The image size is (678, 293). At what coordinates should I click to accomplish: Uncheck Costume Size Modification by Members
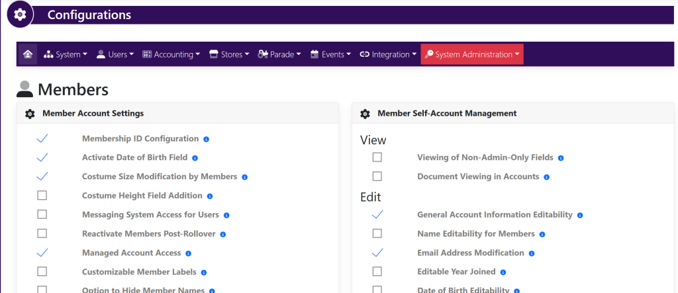42,177
